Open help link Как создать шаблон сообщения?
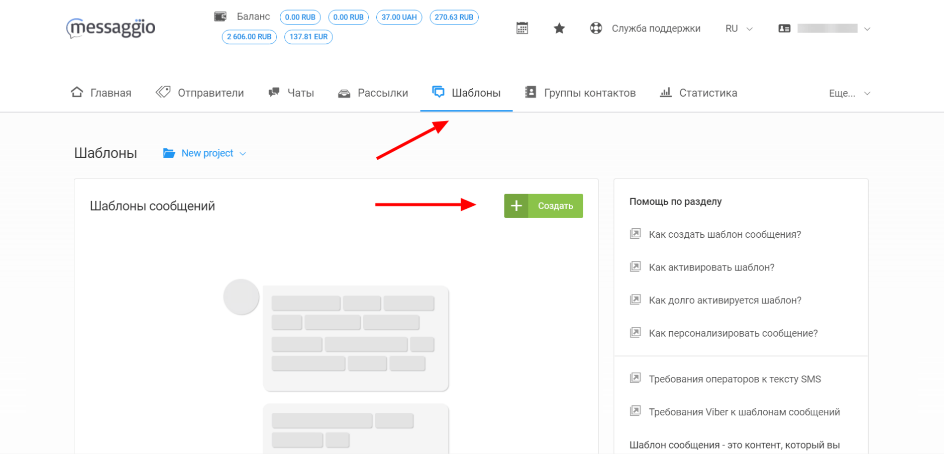944x454 pixels. click(725, 234)
